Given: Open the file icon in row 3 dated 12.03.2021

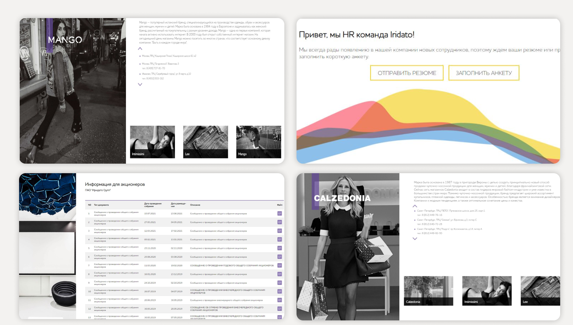Looking at the screenshot, I should (279, 231).
